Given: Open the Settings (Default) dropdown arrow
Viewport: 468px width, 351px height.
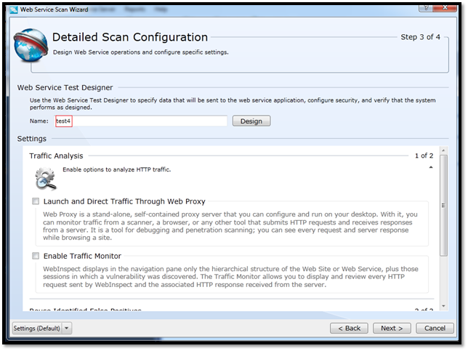Looking at the screenshot, I should (68, 328).
